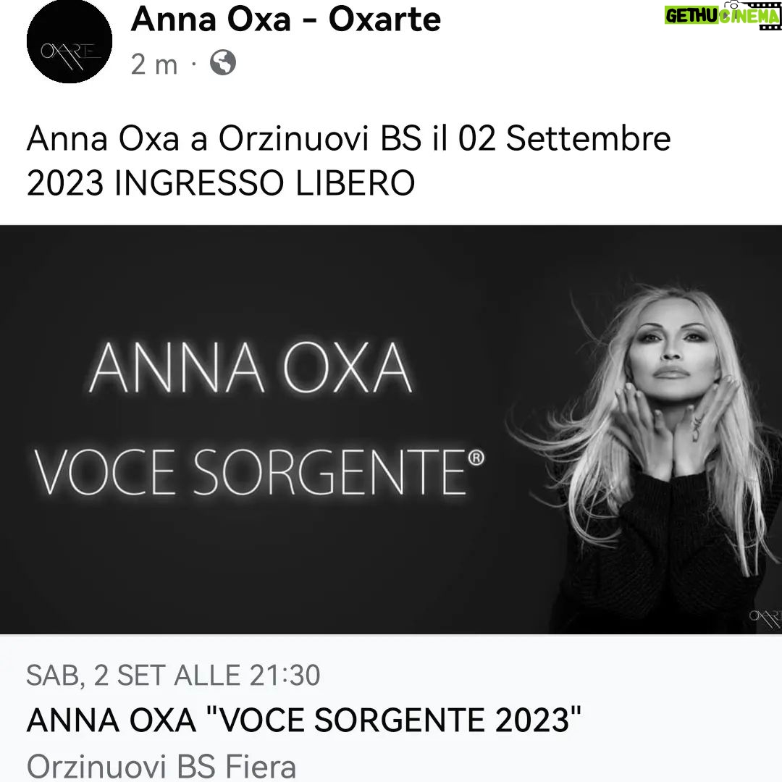
Task: Click the small Oxarte watermark on photo
Action: 765,618
